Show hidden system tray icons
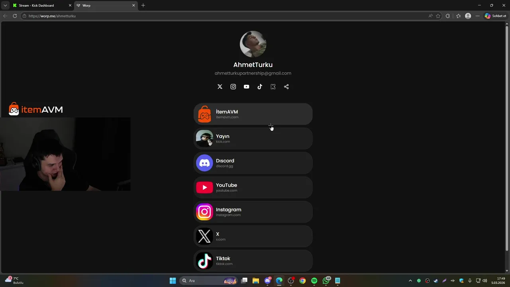Image resolution: width=510 pixels, height=287 pixels. [410, 281]
